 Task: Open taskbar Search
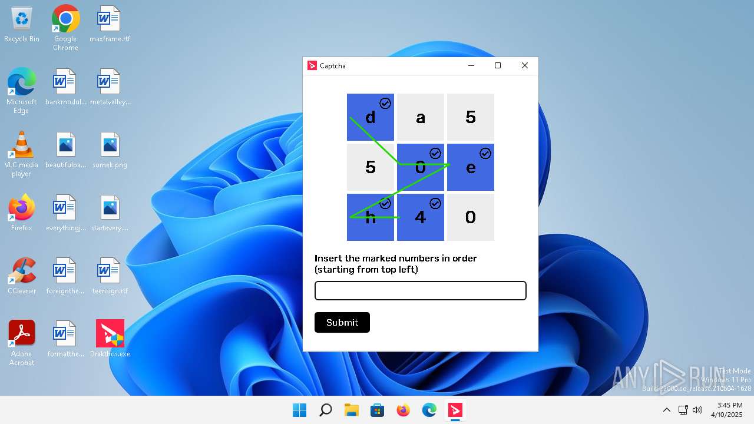325,410
